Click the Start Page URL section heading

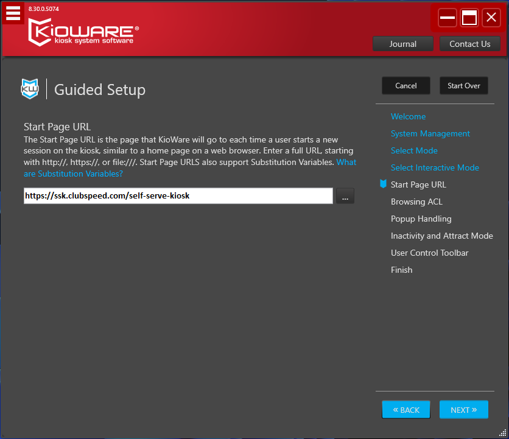57,127
